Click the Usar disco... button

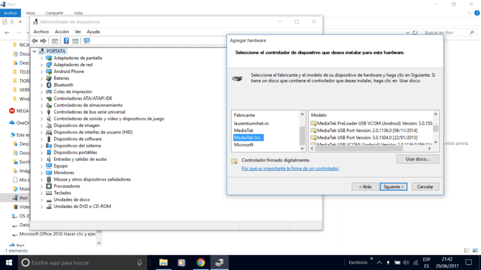pos(417,159)
